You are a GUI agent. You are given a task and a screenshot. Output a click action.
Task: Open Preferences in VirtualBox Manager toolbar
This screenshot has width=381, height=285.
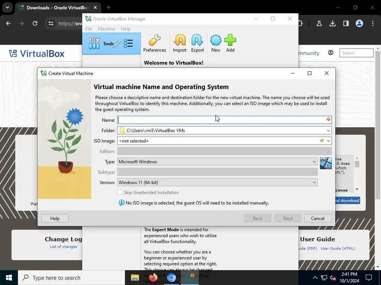click(x=154, y=43)
